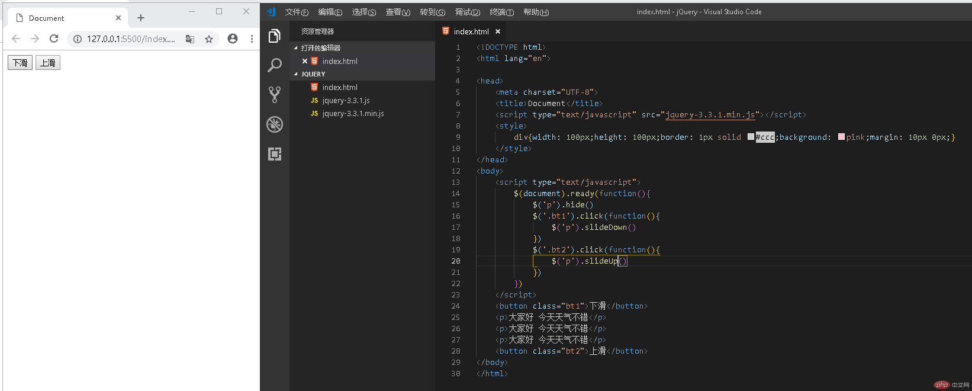Go back in the Chrome browser
972x391 pixels.
point(16,39)
